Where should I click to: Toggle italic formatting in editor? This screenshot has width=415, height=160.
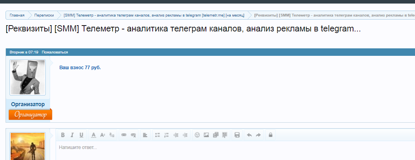pos(72,135)
